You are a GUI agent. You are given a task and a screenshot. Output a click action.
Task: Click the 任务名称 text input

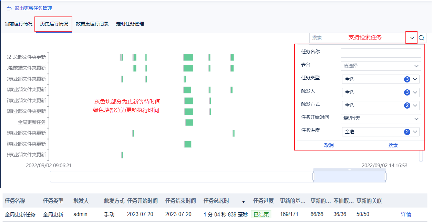point(381,53)
